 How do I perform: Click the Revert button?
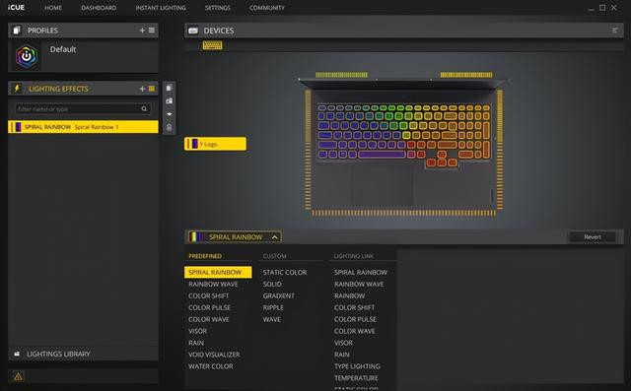click(x=593, y=237)
